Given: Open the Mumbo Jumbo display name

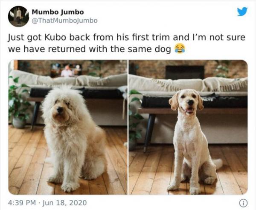Looking at the screenshot, I should click(58, 12).
